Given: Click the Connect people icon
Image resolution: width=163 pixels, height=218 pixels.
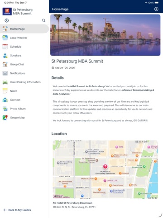Looking at the screenshot, I should [x=5, y=100].
